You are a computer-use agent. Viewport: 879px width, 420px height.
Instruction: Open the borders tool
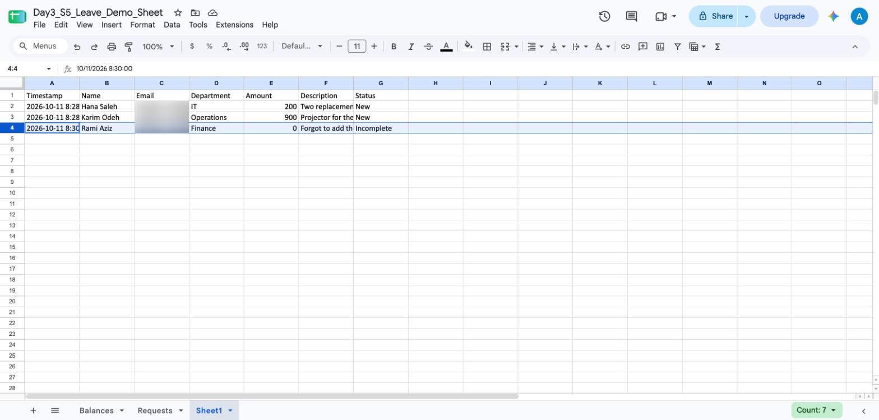coord(487,47)
